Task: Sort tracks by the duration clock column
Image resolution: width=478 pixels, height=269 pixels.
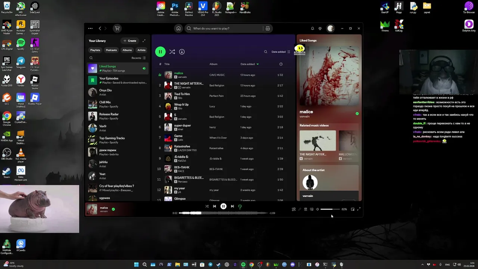Action: click(x=281, y=64)
